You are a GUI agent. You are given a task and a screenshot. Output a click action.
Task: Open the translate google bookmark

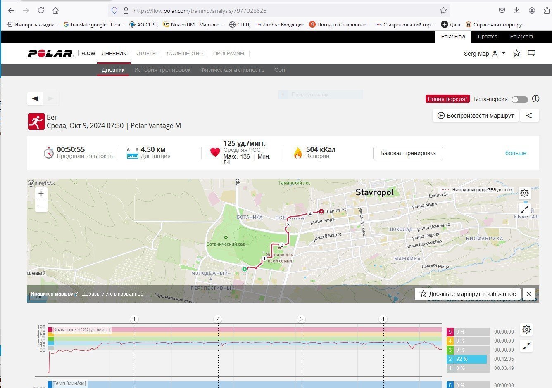(93, 24)
